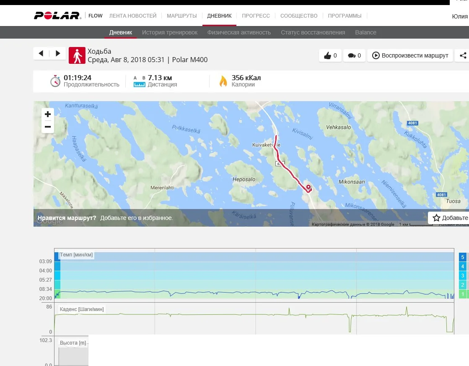
Task: Select heart rate zone 2 swatch
Action: click(x=462, y=285)
